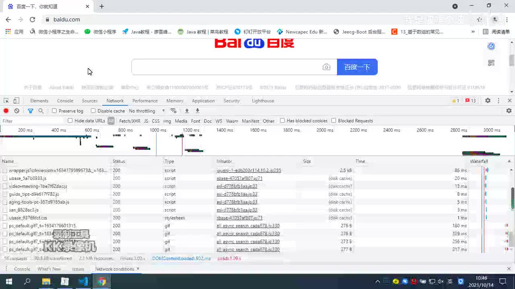Open the network search magnifier
Viewport: 515px width, 289px height.
41,111
